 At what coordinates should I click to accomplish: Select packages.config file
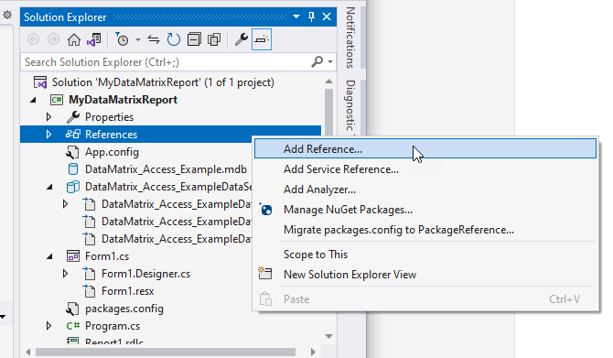click(x=124, y=309)
